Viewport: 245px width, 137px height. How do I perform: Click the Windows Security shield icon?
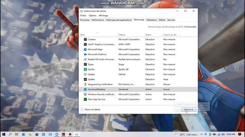click(85, 94)
